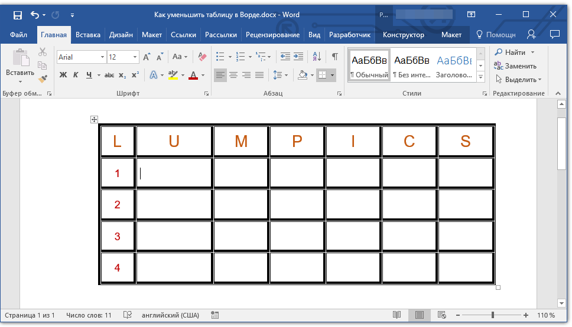Clear all formatting with eraser icon
This screenshot has height=327, width=572.
pos(203,57)
